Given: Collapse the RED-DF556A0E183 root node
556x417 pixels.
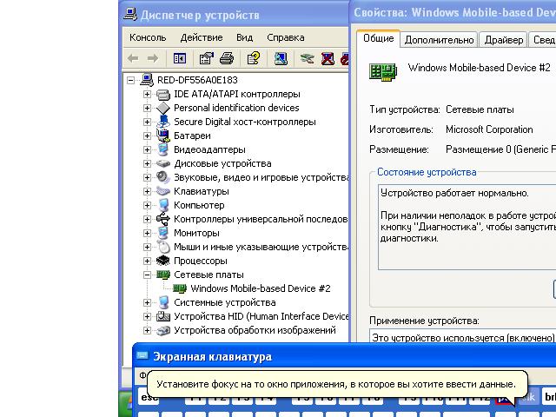Looking at the screenshot, I should (x=130, y=80).
